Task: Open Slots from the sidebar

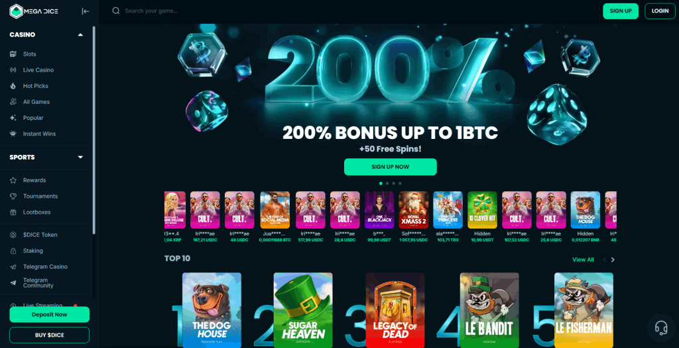Action: click(29, 54)
